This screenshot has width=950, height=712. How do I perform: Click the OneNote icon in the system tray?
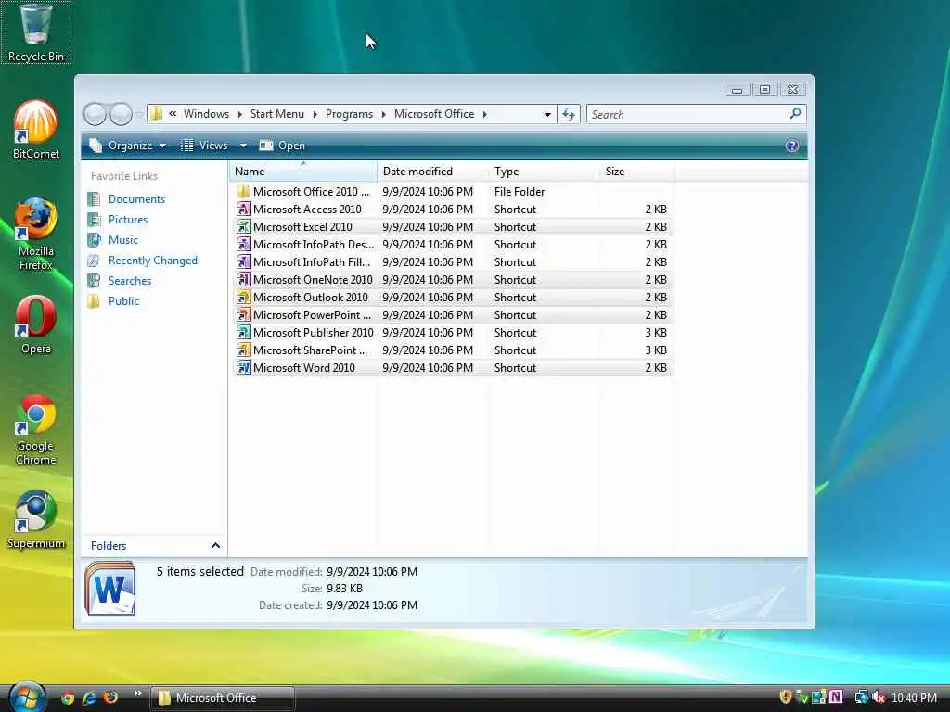click(836, 697)
